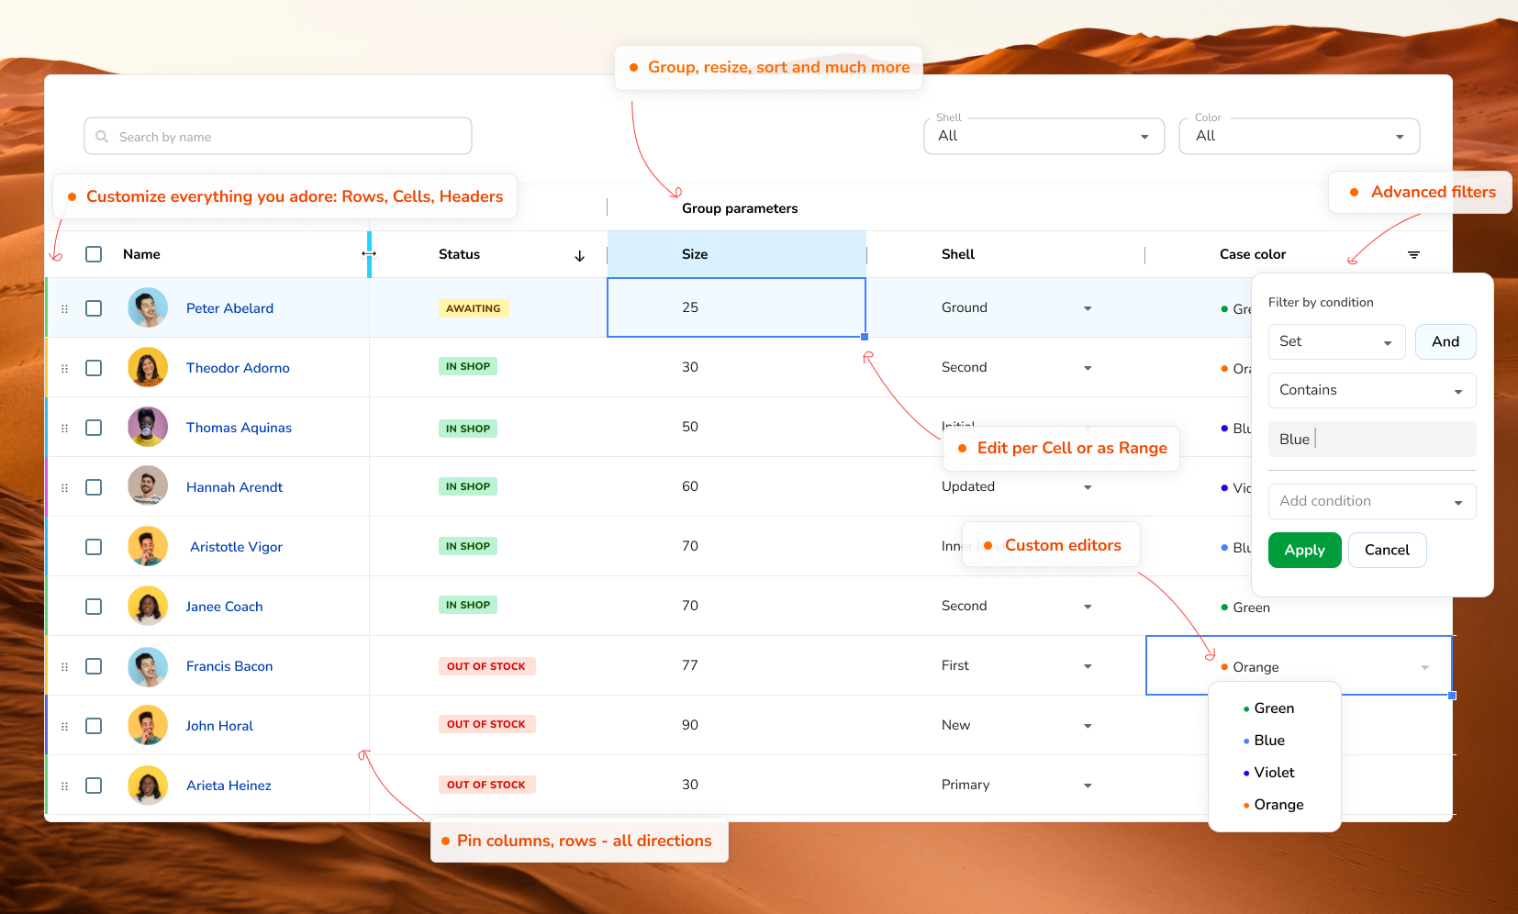1518x914 pixels.
Task: Click the green dot beside Janee Coach's case color
Action: pyautogui.click(x=1223, y=607)
